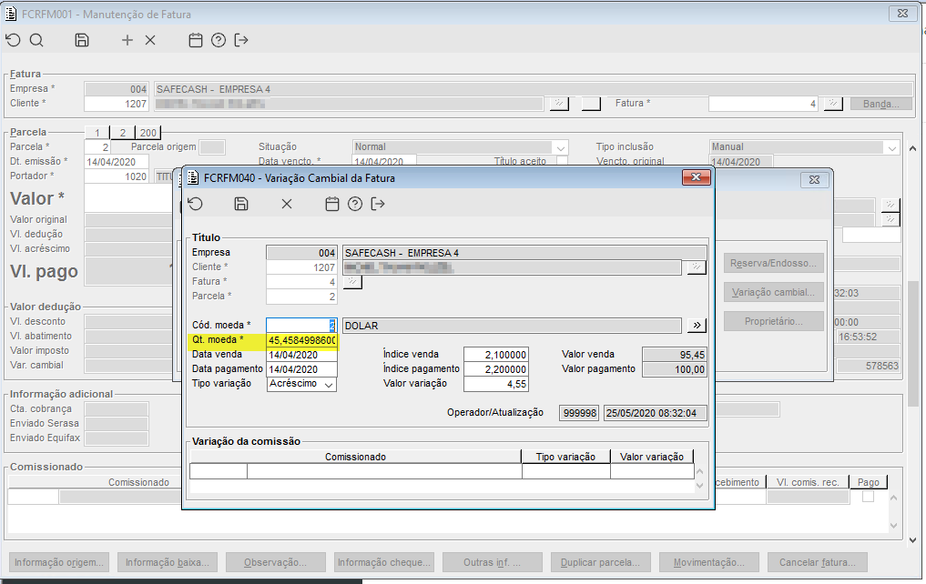Click the Proprietário button
The width and height of the screenshot is (926, 584).
click(774, 321)
